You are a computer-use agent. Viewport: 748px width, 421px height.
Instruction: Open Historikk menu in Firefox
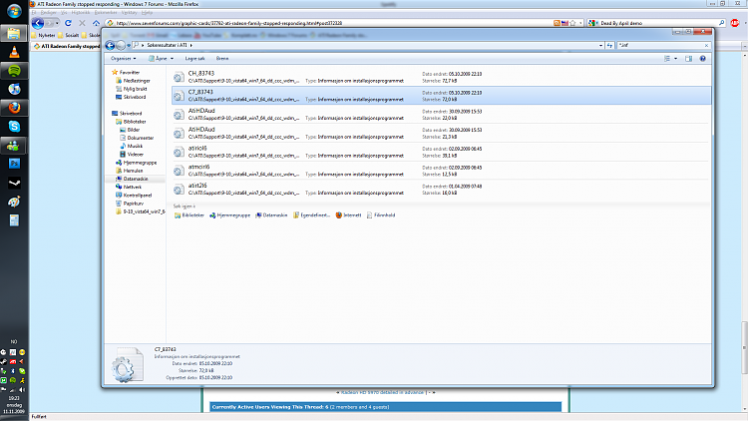point(81,12)
